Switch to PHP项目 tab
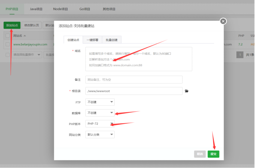Viewport: 255px width, 168px height. [12, 9]
